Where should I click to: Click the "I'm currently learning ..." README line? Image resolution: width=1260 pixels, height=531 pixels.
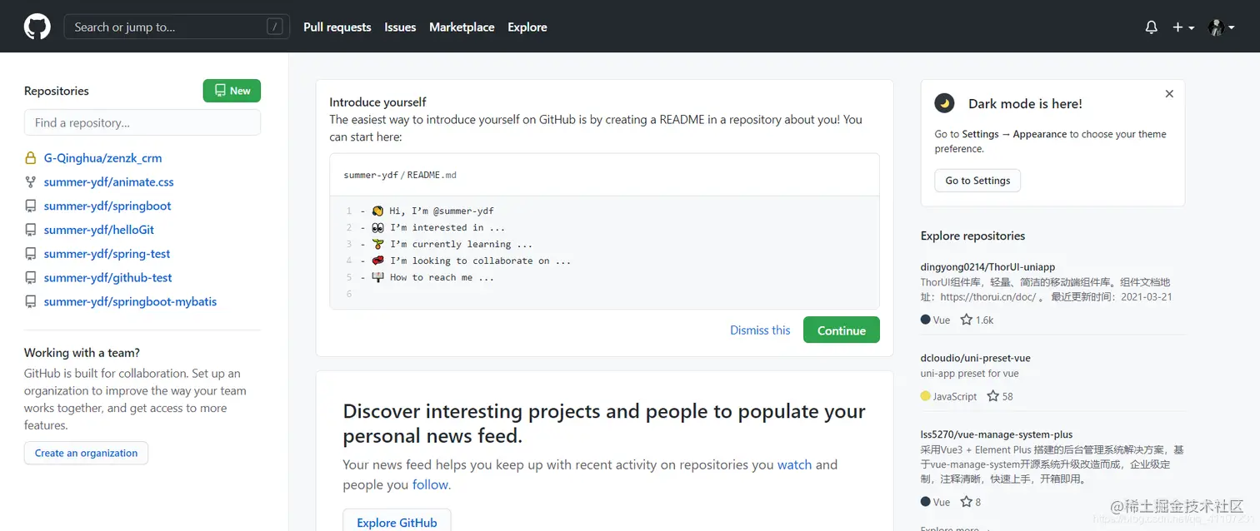click(x=452, y=245)
